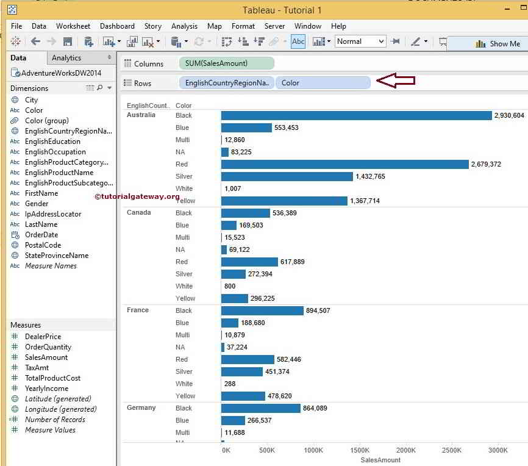The image size is (528, 466).
Task: Sort bars ascending using toolbar icon
Action: [243, 41]
